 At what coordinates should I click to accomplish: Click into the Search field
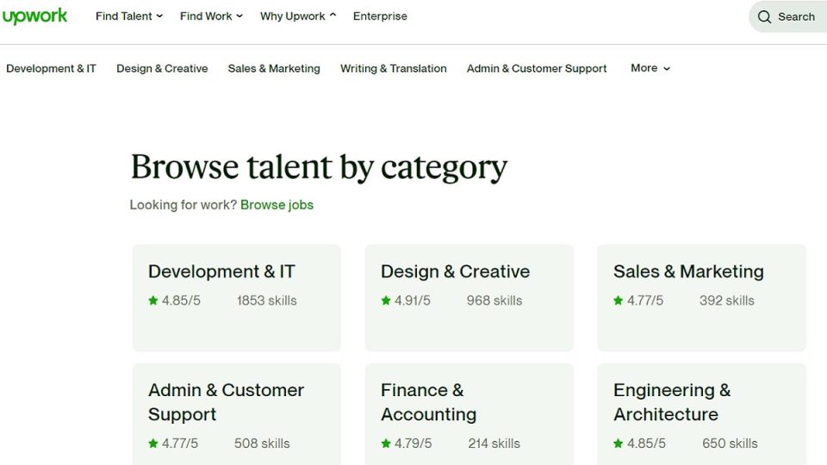[788, 17]
